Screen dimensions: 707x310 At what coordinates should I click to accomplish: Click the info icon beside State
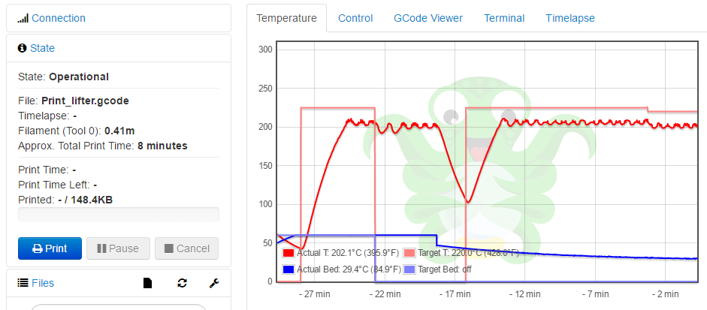23,48
